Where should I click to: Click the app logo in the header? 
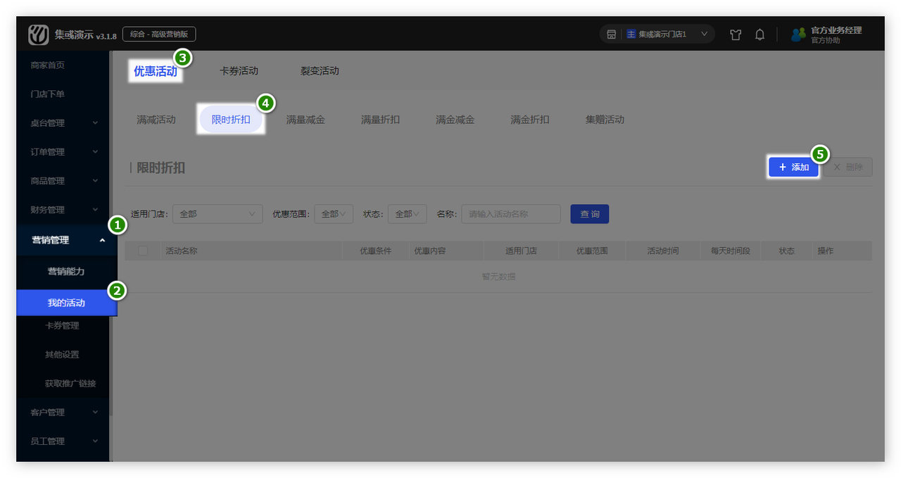tap(39, 34)
